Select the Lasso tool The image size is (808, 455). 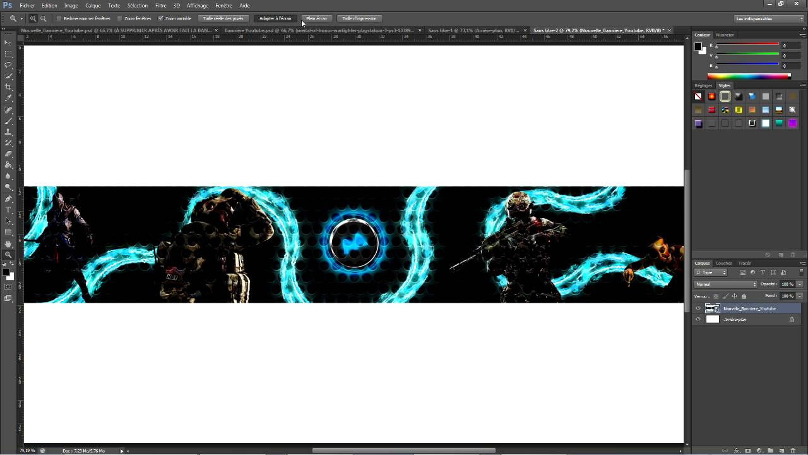coord(8,64)
